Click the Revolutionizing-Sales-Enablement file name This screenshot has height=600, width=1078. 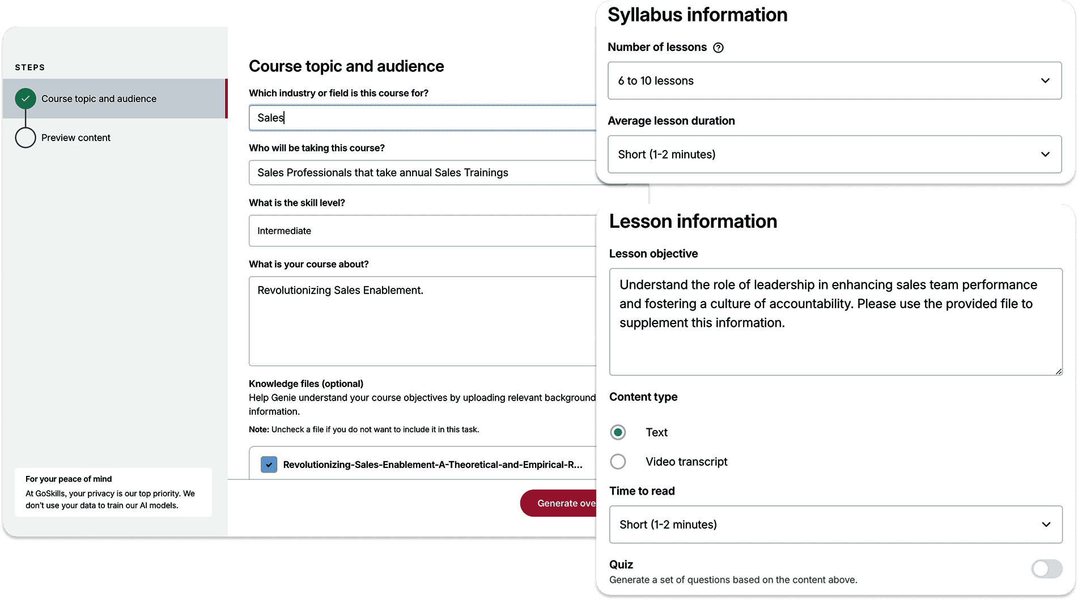click(432, 465)
